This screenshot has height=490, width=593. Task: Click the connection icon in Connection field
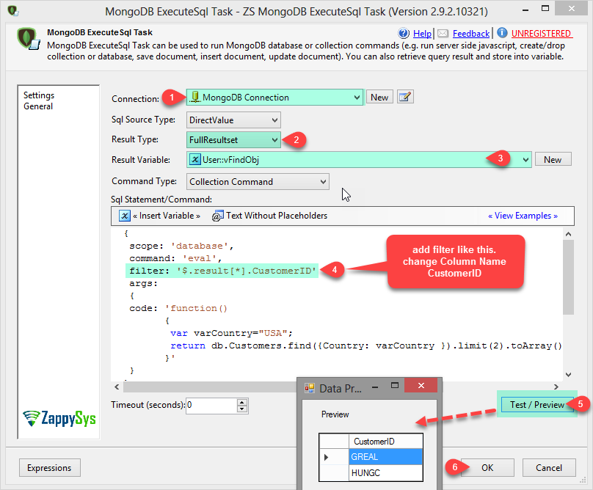coord(194,97)
